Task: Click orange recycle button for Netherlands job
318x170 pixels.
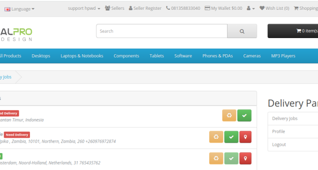Action: click(x=216, y=158)
